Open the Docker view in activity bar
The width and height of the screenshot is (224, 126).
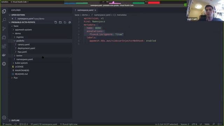(x=4, y=55)
